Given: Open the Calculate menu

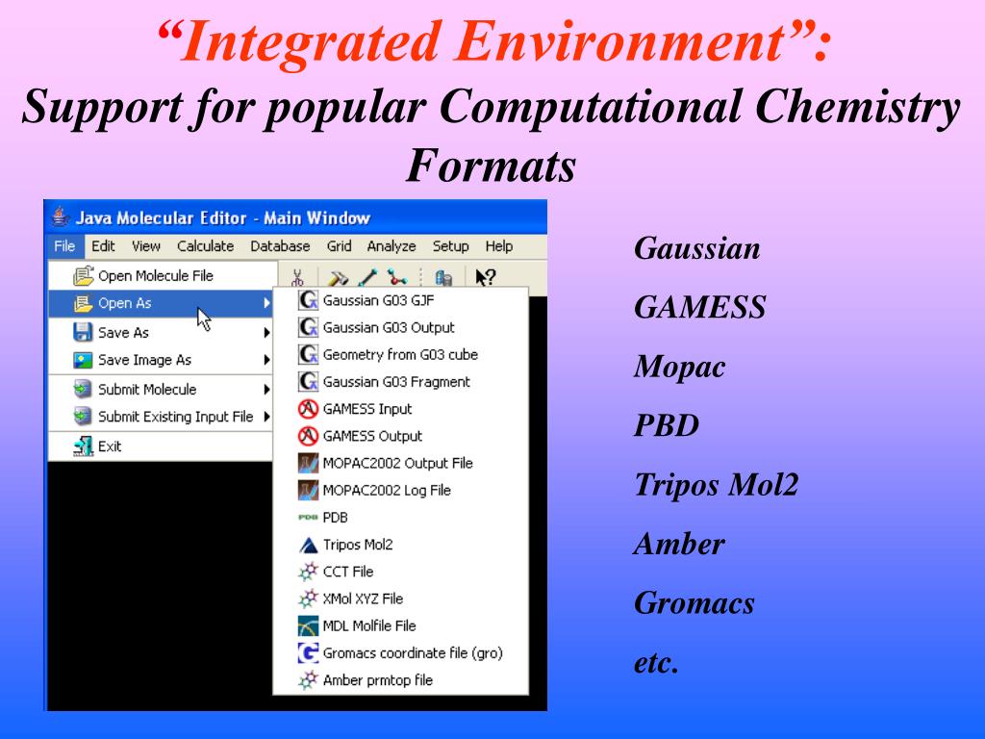Looking at the screenshot, I should tap(206, 246).
